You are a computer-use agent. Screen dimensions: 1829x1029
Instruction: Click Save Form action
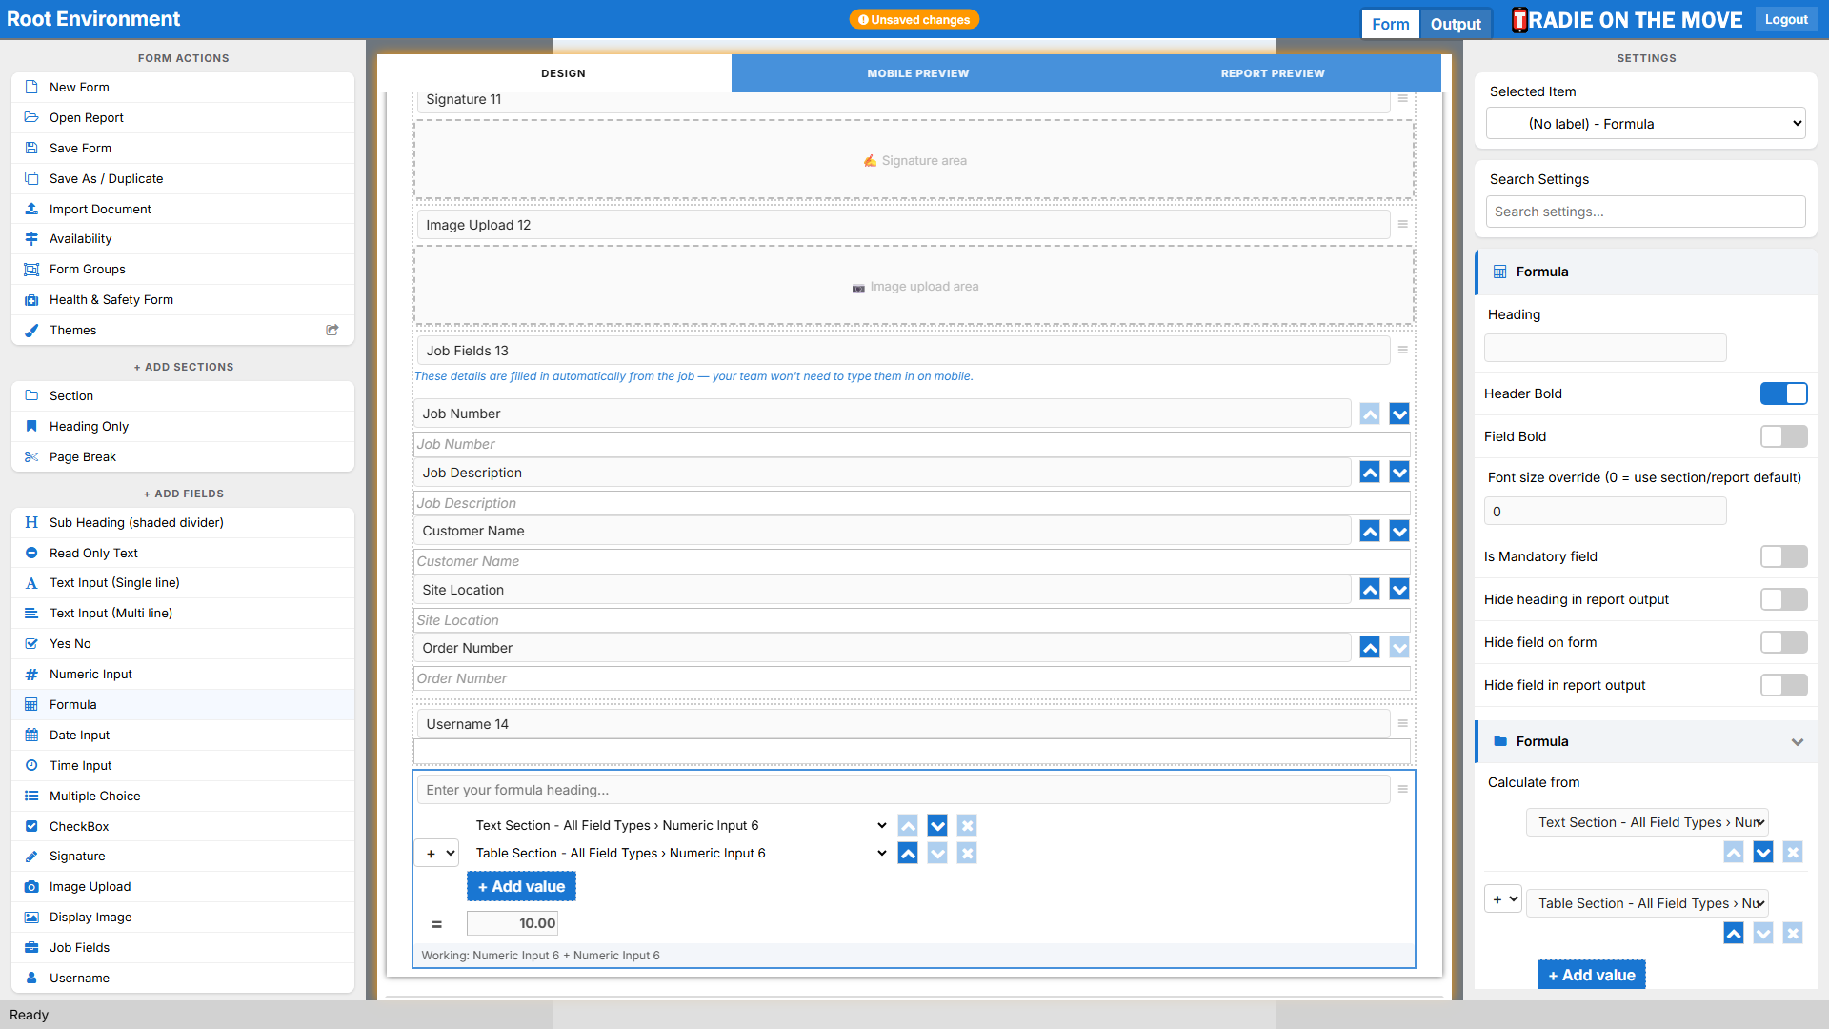183,148
